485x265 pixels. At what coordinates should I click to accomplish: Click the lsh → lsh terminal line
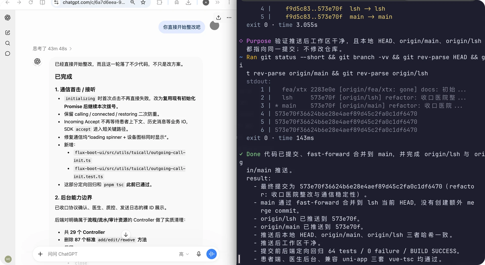pyautogui.click(x=335, y=9)
